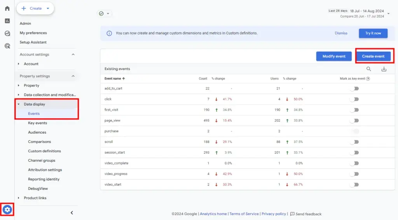398x220 pixels.
Task: Toggle add_to_cart as key event
Action: (x=354, y=88)
